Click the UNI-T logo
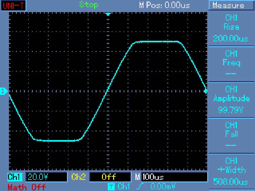Image resolution: width=255 pixels, height=191 pixels. (x=13, y=5)
